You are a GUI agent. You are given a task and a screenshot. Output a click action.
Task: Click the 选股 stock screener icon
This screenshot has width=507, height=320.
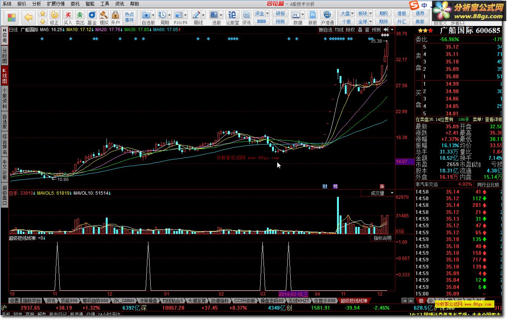[214, 15]
